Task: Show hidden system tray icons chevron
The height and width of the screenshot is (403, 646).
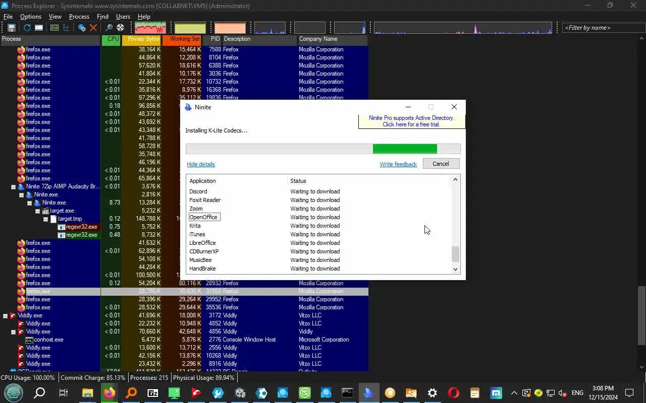Action: (x=514, y=393)
